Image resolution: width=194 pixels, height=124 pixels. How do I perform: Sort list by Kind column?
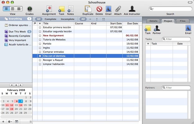pos(98,24)
